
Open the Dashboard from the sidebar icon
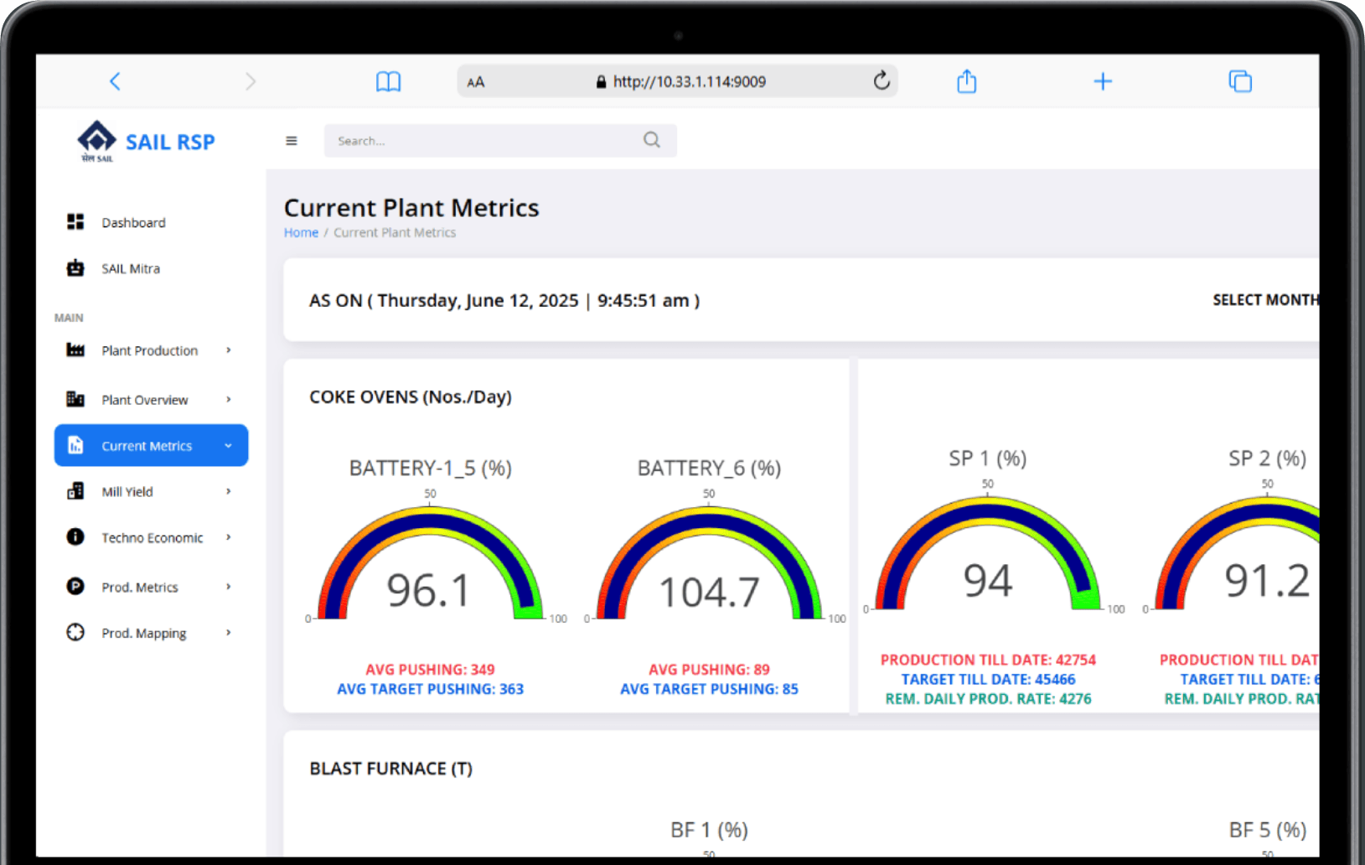[75, 221]
